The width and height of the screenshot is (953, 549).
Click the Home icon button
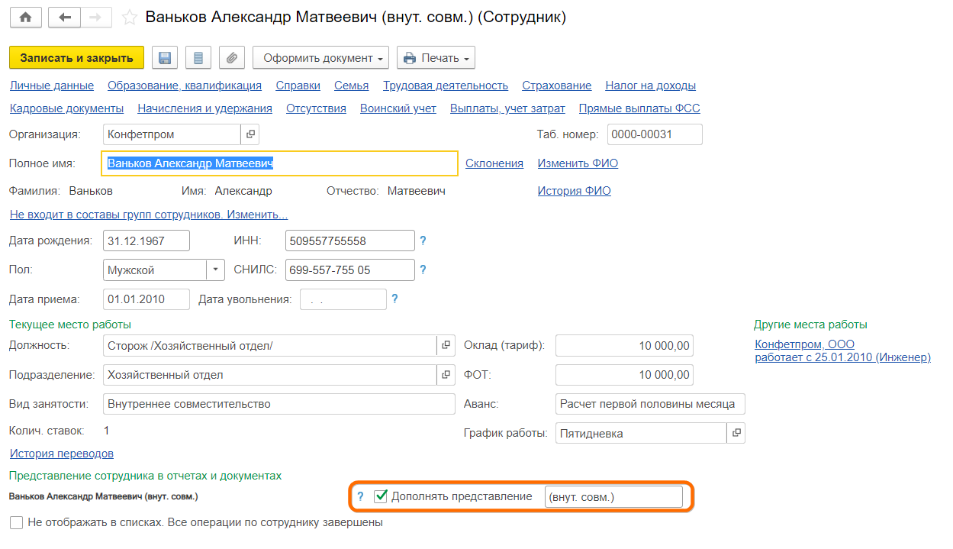(x=25, y=18)
